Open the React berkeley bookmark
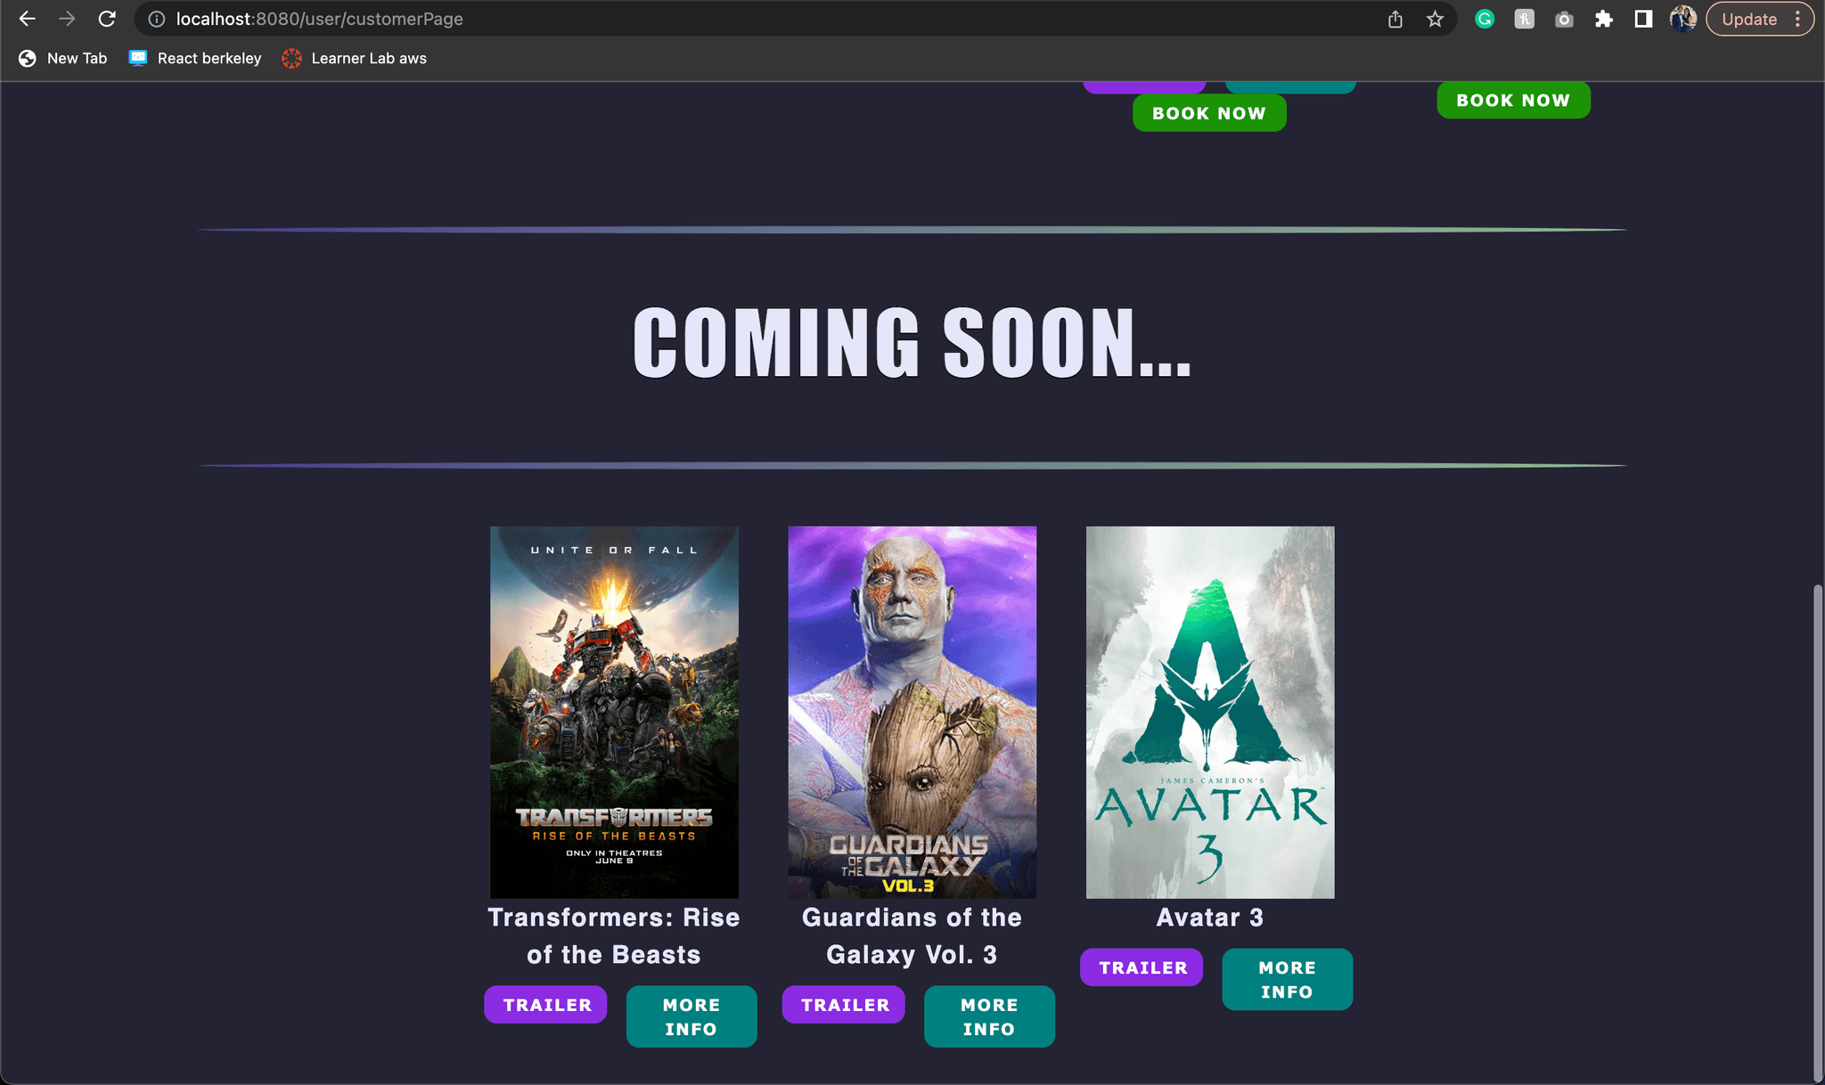1825x1085 pixels. point(195,58)
